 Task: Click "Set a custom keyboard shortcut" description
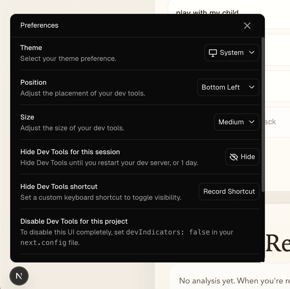pyautogui.click(x=101, y=198)
